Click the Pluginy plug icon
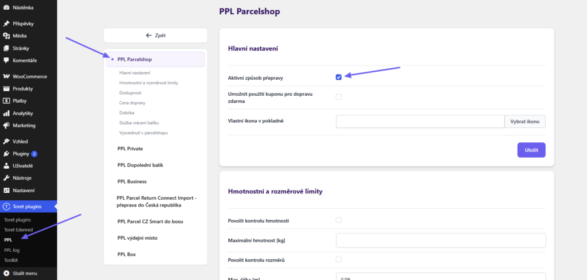The width and height of the screenshot is (587, 280). [6, 154]
